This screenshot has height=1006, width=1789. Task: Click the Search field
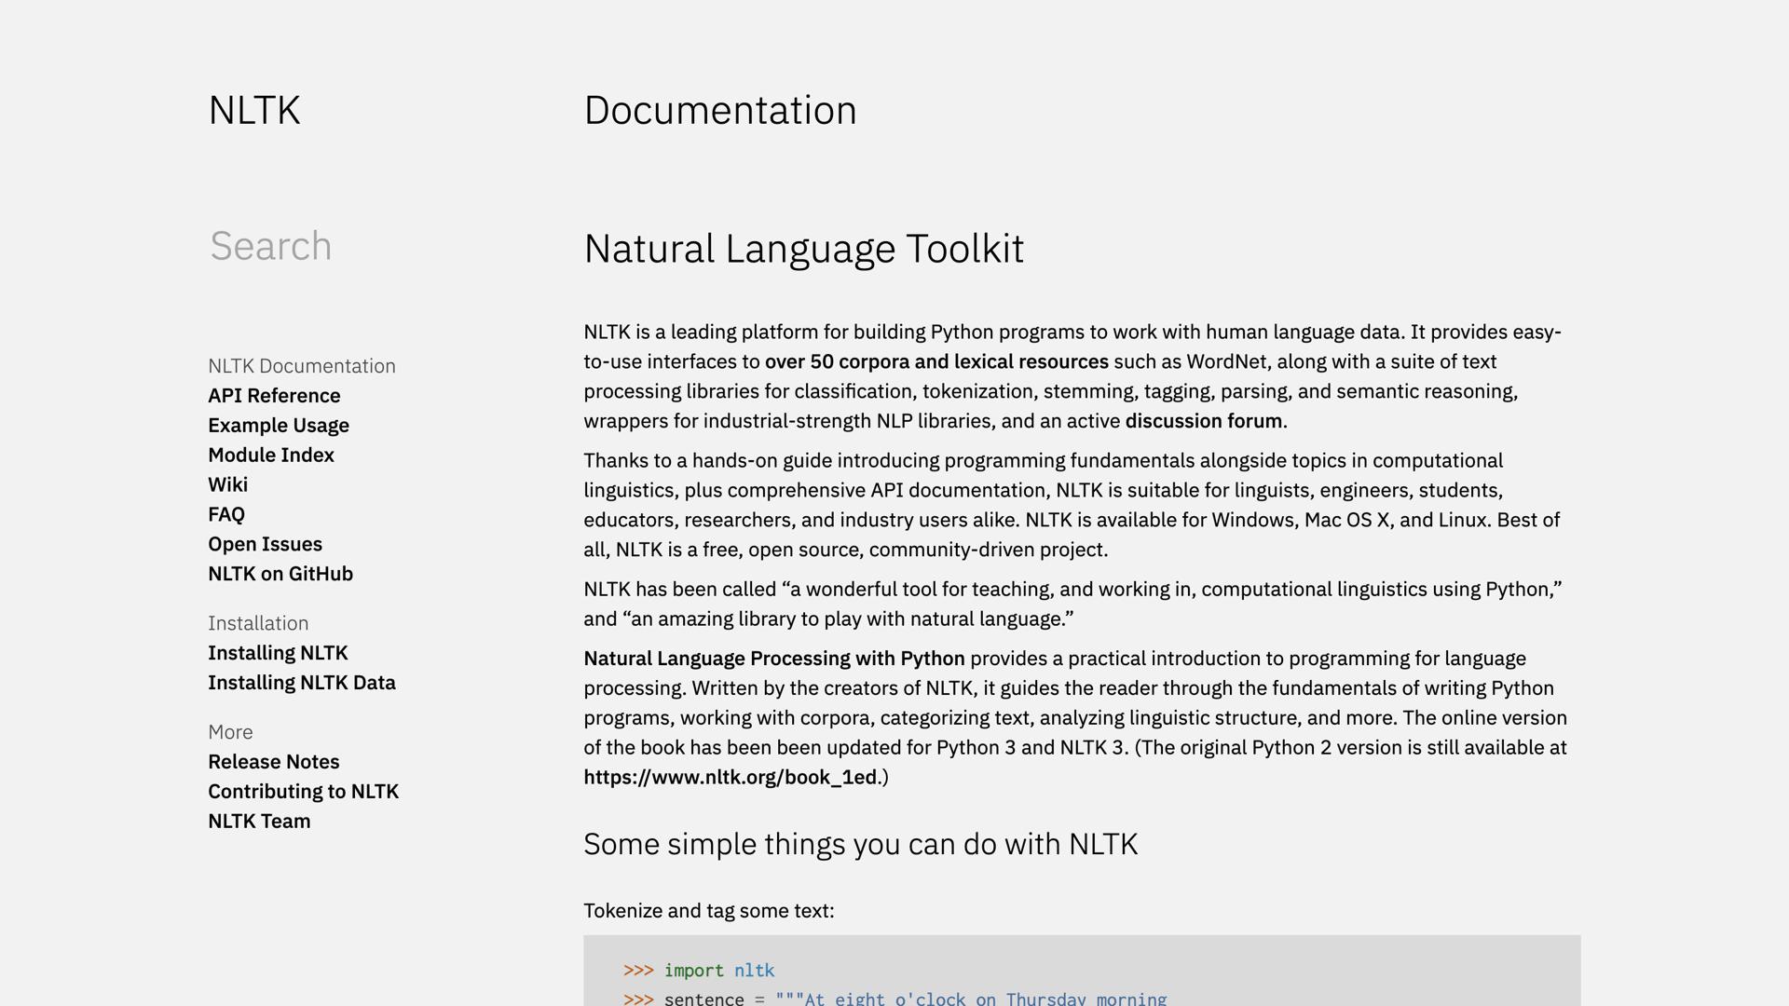tap(270, 246)
